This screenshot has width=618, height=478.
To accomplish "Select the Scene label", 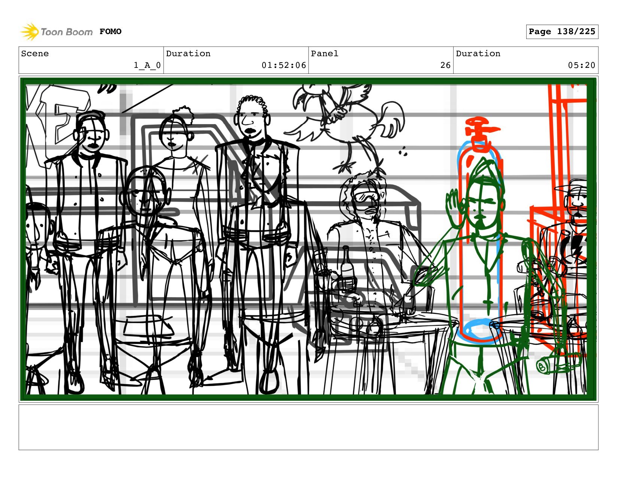I will point(35,54).
